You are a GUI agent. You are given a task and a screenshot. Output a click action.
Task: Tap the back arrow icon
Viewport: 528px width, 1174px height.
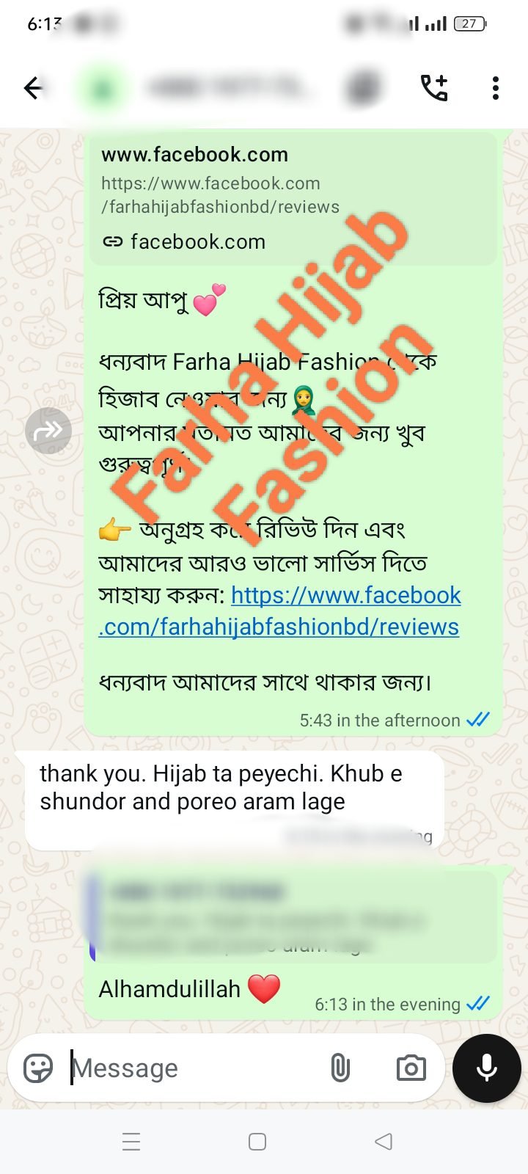click(x=34, y=88)
